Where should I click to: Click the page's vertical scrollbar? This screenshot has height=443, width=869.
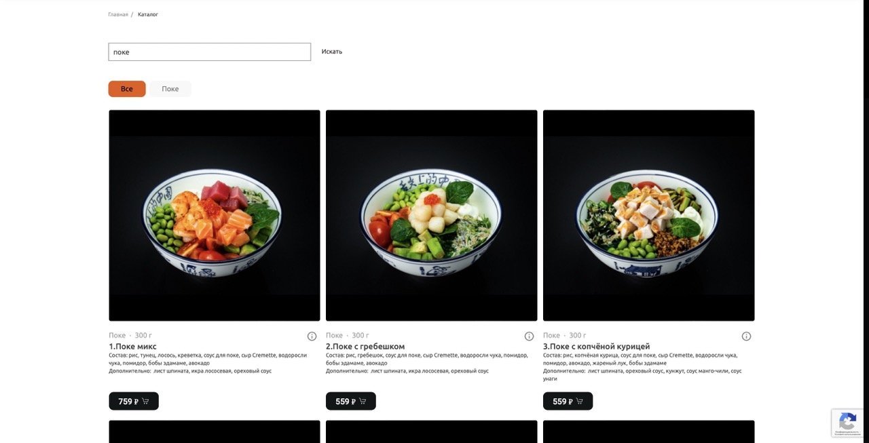[866, 221]
